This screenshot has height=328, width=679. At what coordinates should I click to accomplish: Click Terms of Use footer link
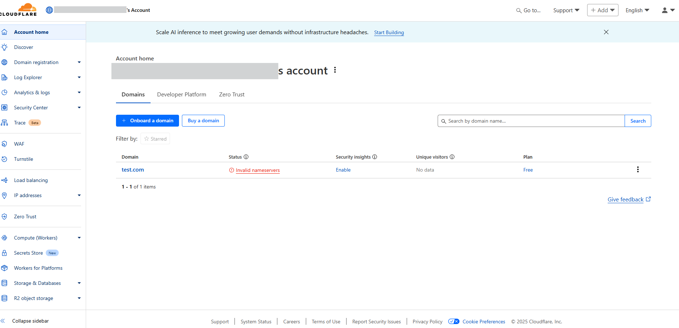(326, 322)
